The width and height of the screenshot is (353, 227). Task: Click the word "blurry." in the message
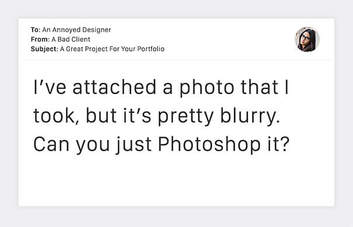click(x=250, y=117)
